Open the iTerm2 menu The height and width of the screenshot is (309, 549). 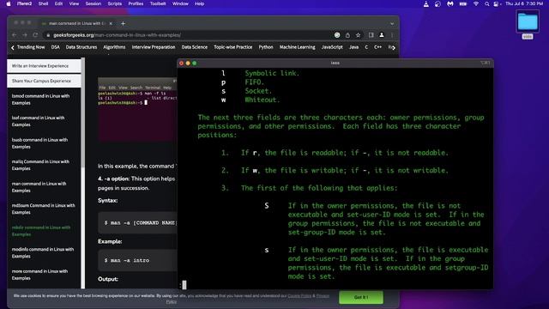pos(24,3)
